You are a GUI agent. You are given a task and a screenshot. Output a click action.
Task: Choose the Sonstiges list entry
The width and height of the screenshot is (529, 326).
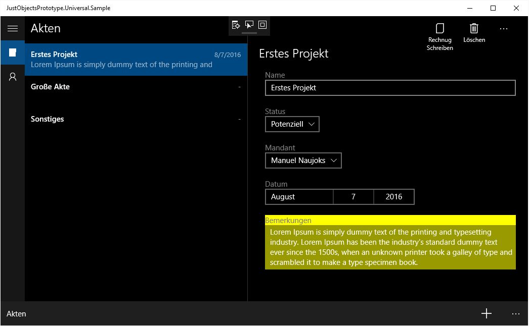click(x=136, y=119)
